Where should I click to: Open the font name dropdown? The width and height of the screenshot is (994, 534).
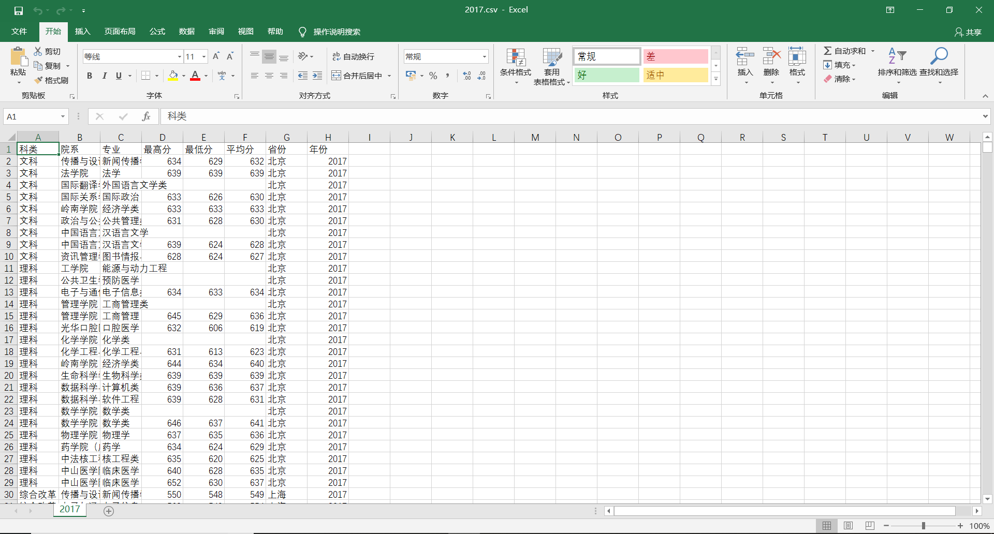pos(180,56)
